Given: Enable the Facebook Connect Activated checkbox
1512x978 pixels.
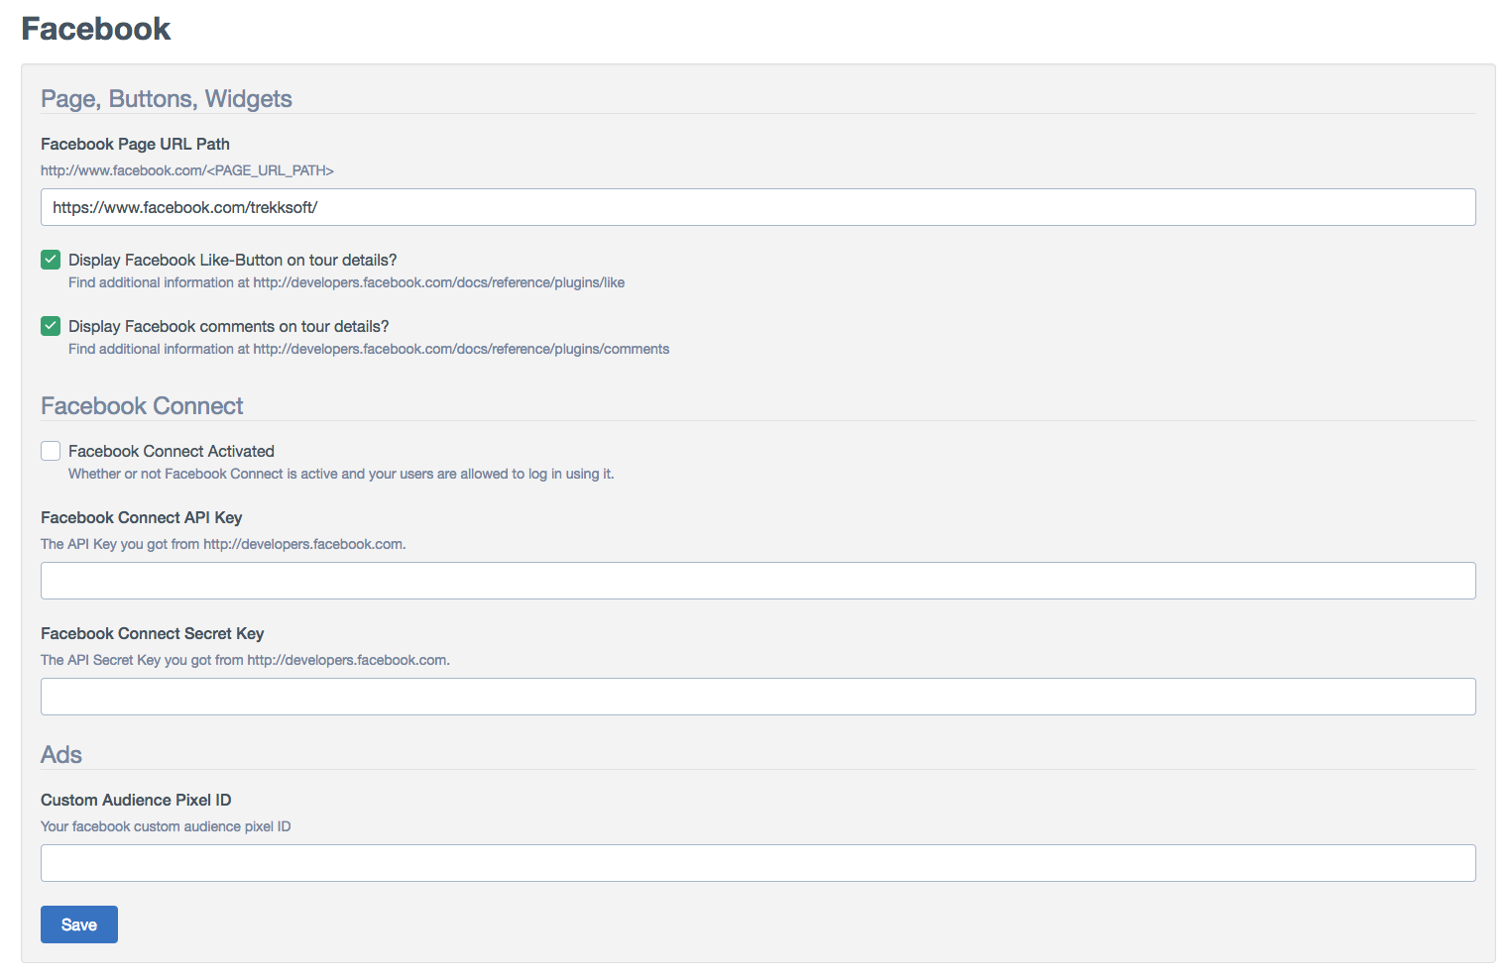Looking at the screenshot, I should 51,451.
